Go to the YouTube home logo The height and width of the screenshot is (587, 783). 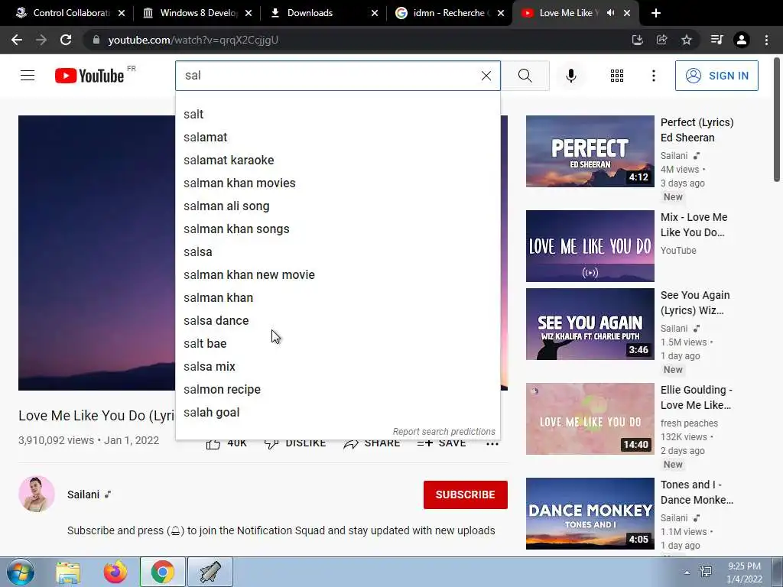click(90, 76)
